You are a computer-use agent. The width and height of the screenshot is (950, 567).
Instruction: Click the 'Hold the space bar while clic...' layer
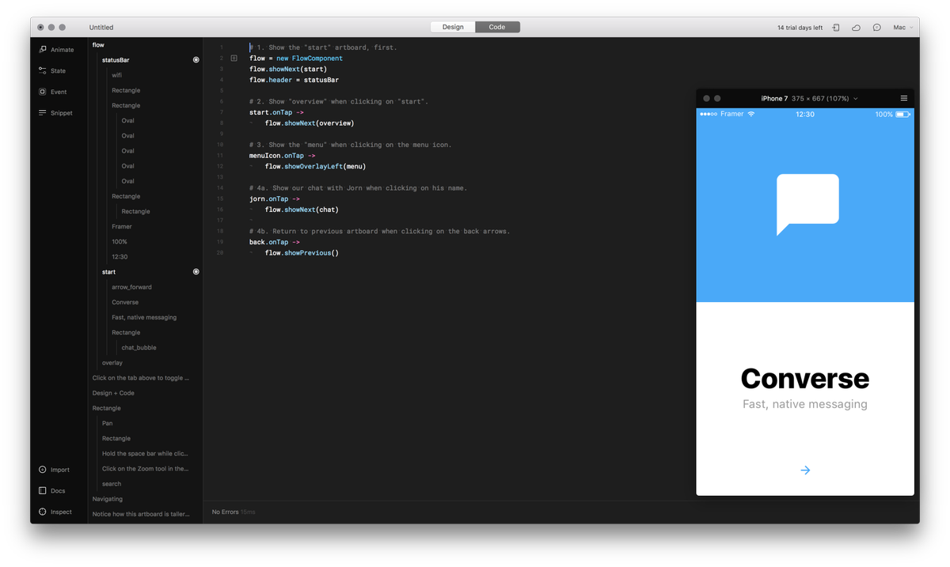(x=145, y=454)
